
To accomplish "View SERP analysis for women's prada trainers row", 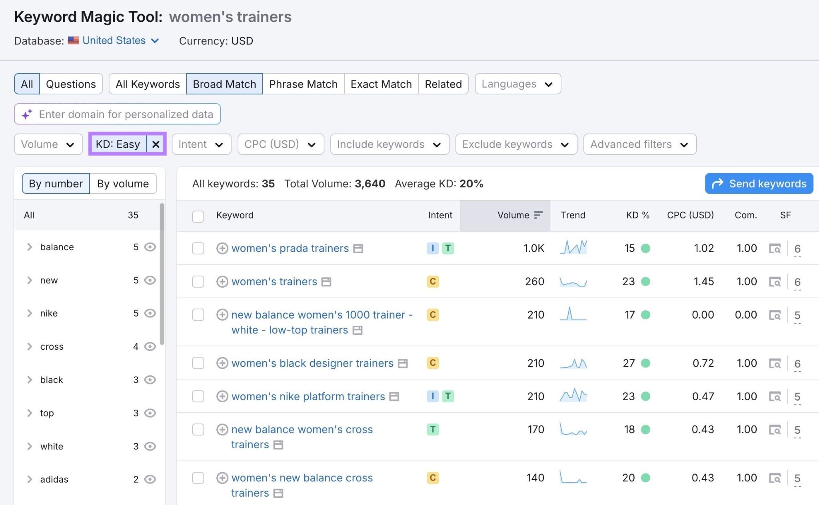I will [x=775, y=249].
